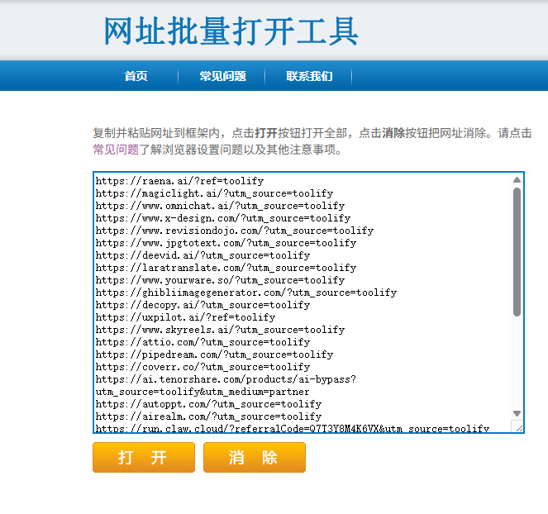Click the run.claw.cloud referralCode URL line
548x514 pixels.
click(x=293, y=428)
